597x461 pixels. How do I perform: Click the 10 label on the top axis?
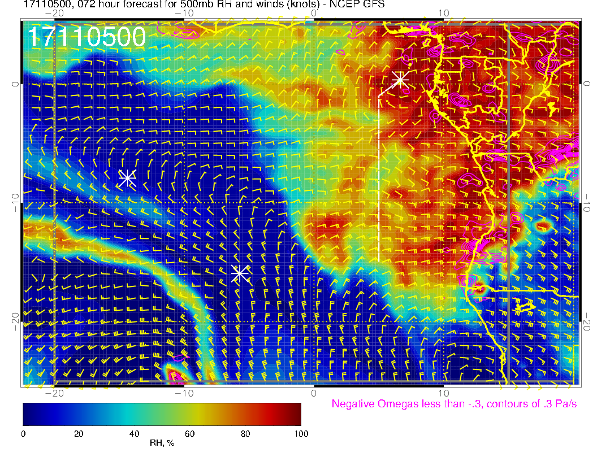443,14
